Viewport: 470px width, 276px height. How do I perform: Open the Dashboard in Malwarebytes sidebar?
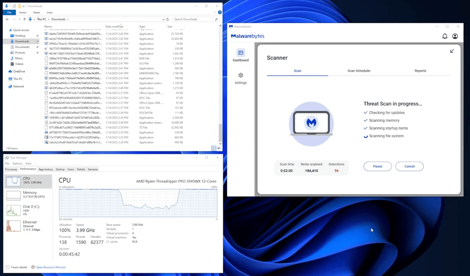[x=241, y=56]
